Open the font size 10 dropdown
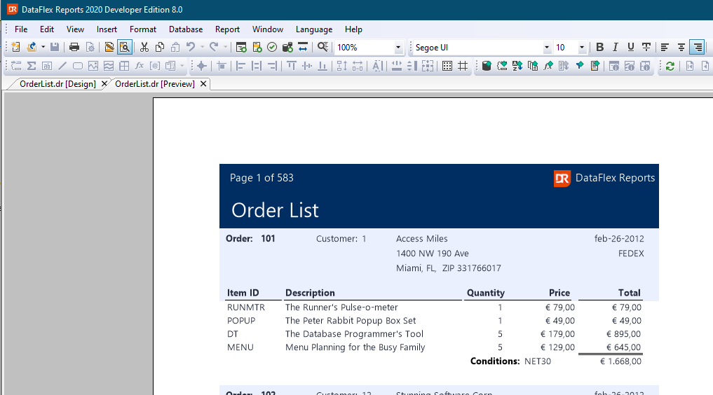The height and width of the screenshot is (395, 713). 582,47
